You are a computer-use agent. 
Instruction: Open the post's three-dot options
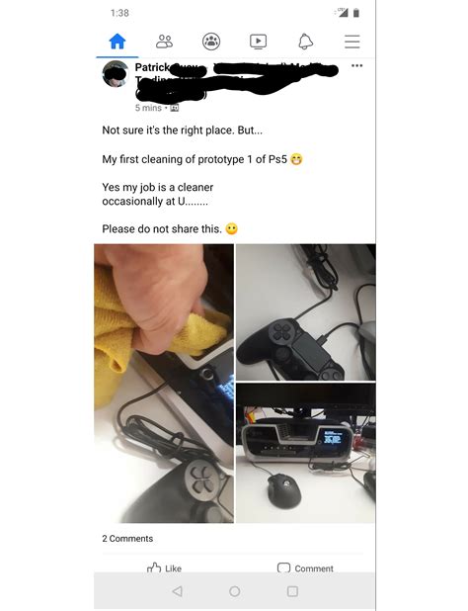click(356, 65)
